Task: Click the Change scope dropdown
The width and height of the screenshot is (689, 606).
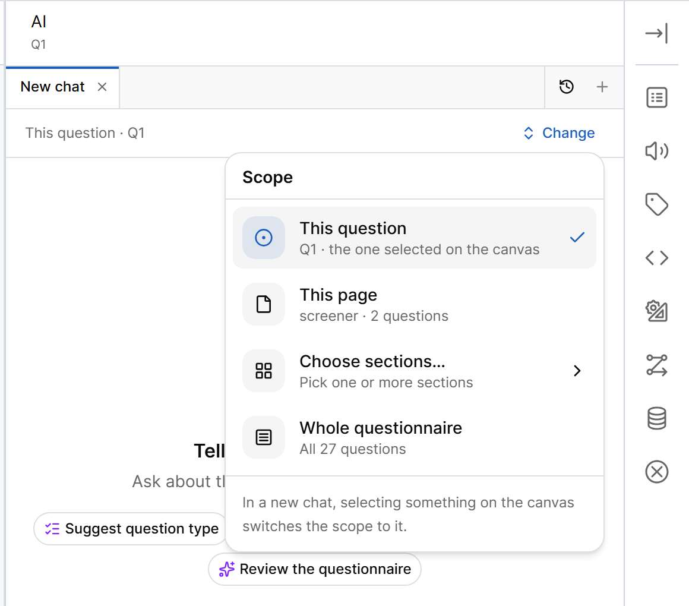Action: pos(559,132)
